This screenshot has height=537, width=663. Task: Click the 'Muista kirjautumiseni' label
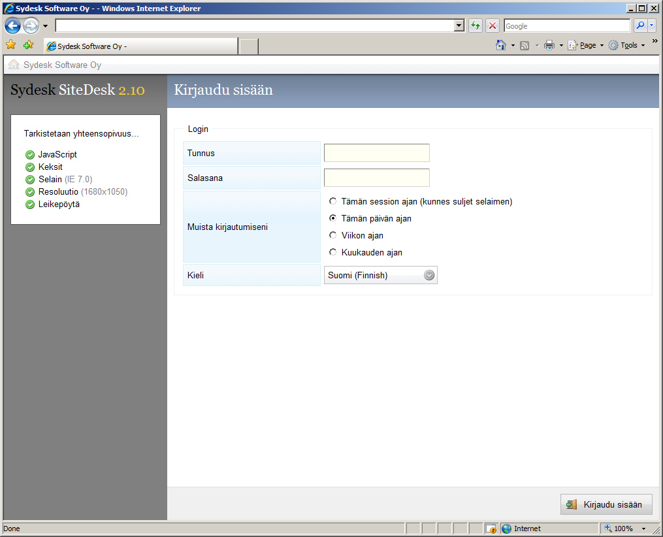pyautogui.click(x=227, y=227)
